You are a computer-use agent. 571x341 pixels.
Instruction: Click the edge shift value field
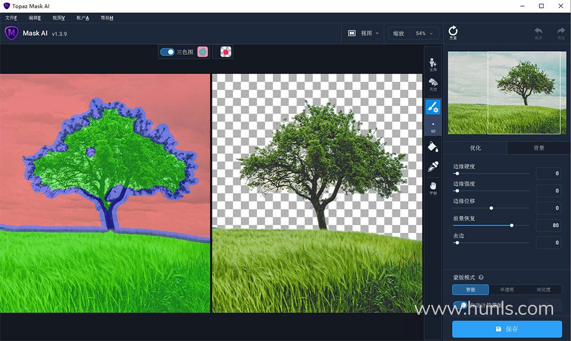coord(548,208)
